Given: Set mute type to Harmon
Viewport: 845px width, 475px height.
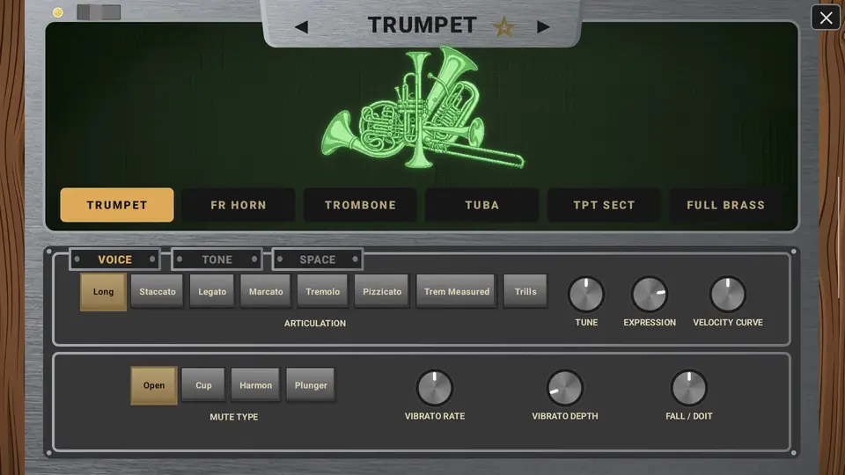Looking at the screenshot, I should pos(255,385).
